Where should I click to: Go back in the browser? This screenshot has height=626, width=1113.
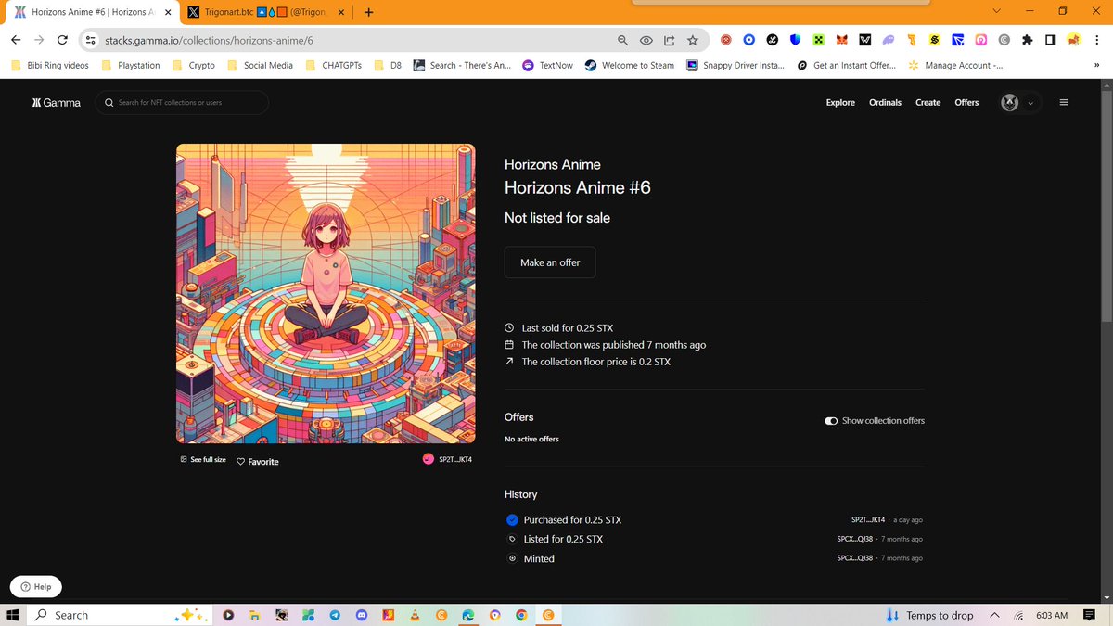(x=15, y=40)
